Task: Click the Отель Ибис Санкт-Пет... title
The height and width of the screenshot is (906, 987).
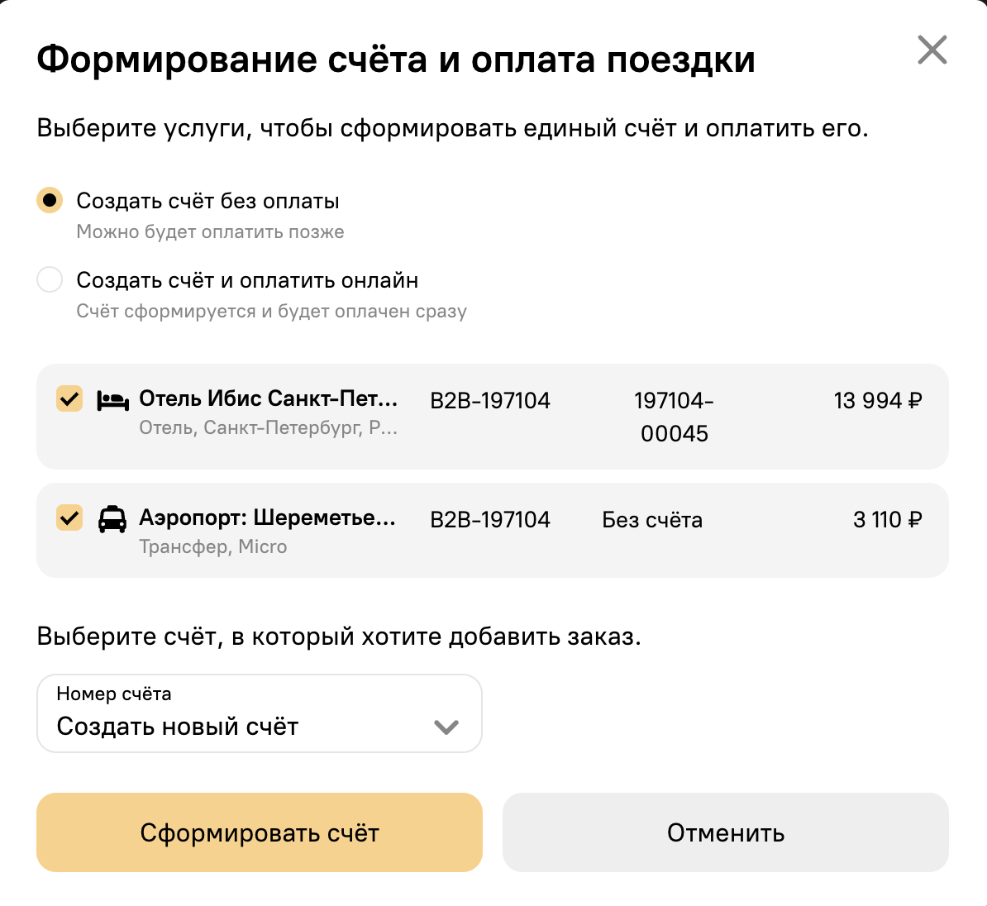Action: 268,398
